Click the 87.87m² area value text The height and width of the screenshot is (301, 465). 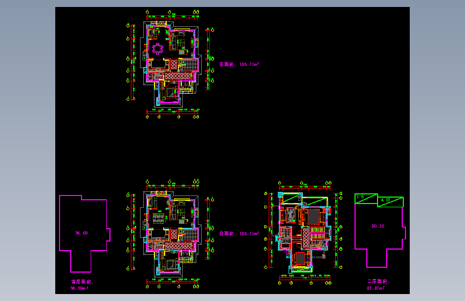(x=376, y=288)
